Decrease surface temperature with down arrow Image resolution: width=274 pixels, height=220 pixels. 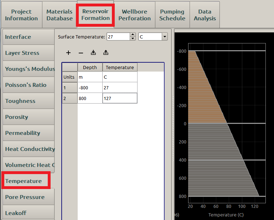(133, 38)
